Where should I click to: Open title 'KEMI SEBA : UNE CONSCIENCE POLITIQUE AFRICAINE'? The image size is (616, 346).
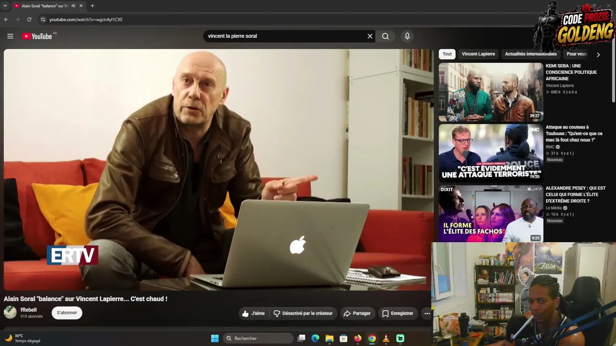[571, 72]
